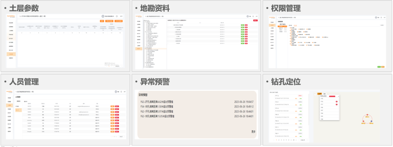This screenshot has height=147, width=393.
Task: Open the page-size dropdown in 土层参数 table
Action: click(118, 66)
